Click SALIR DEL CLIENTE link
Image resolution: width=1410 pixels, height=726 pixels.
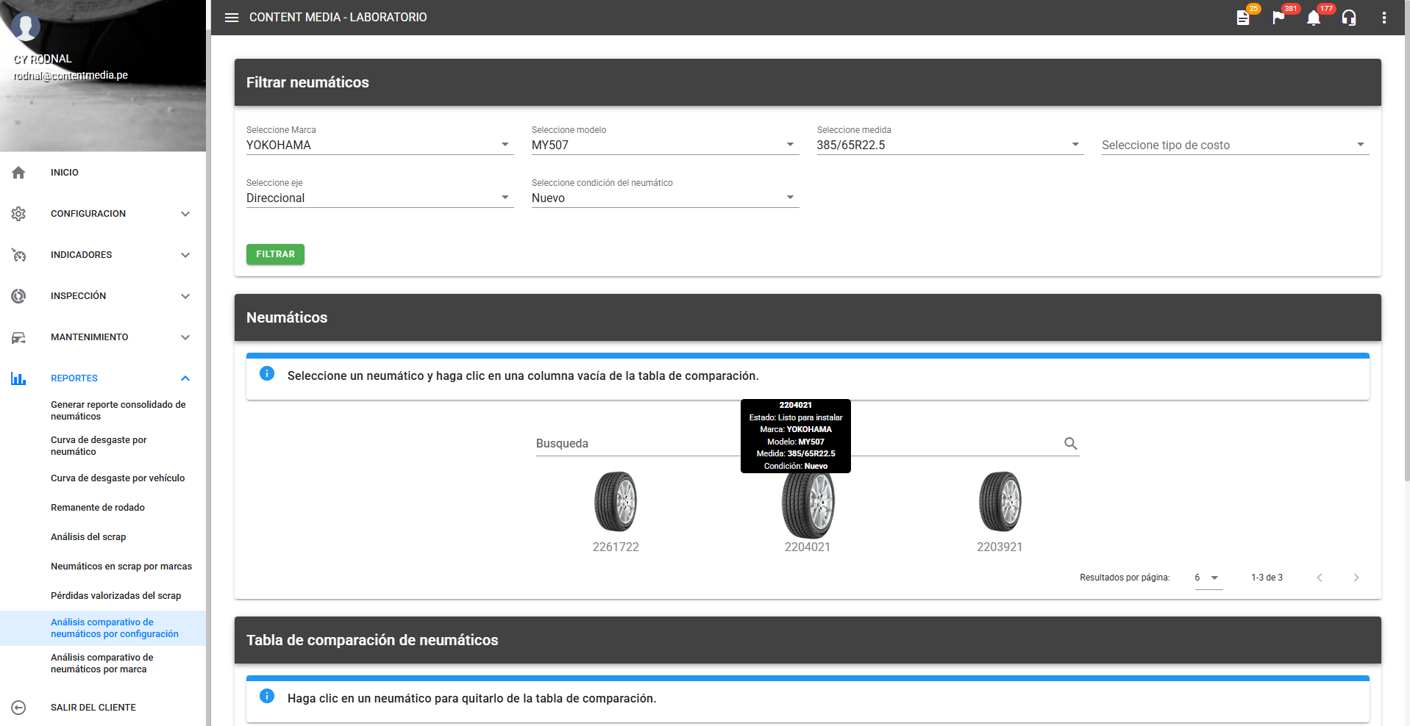pos(93,708)
